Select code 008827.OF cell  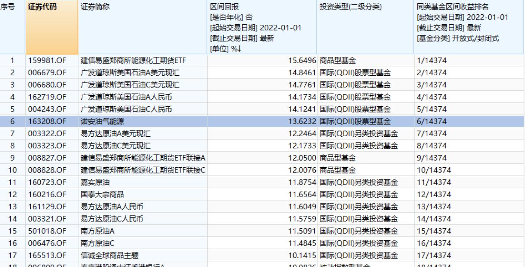point(47,158)
